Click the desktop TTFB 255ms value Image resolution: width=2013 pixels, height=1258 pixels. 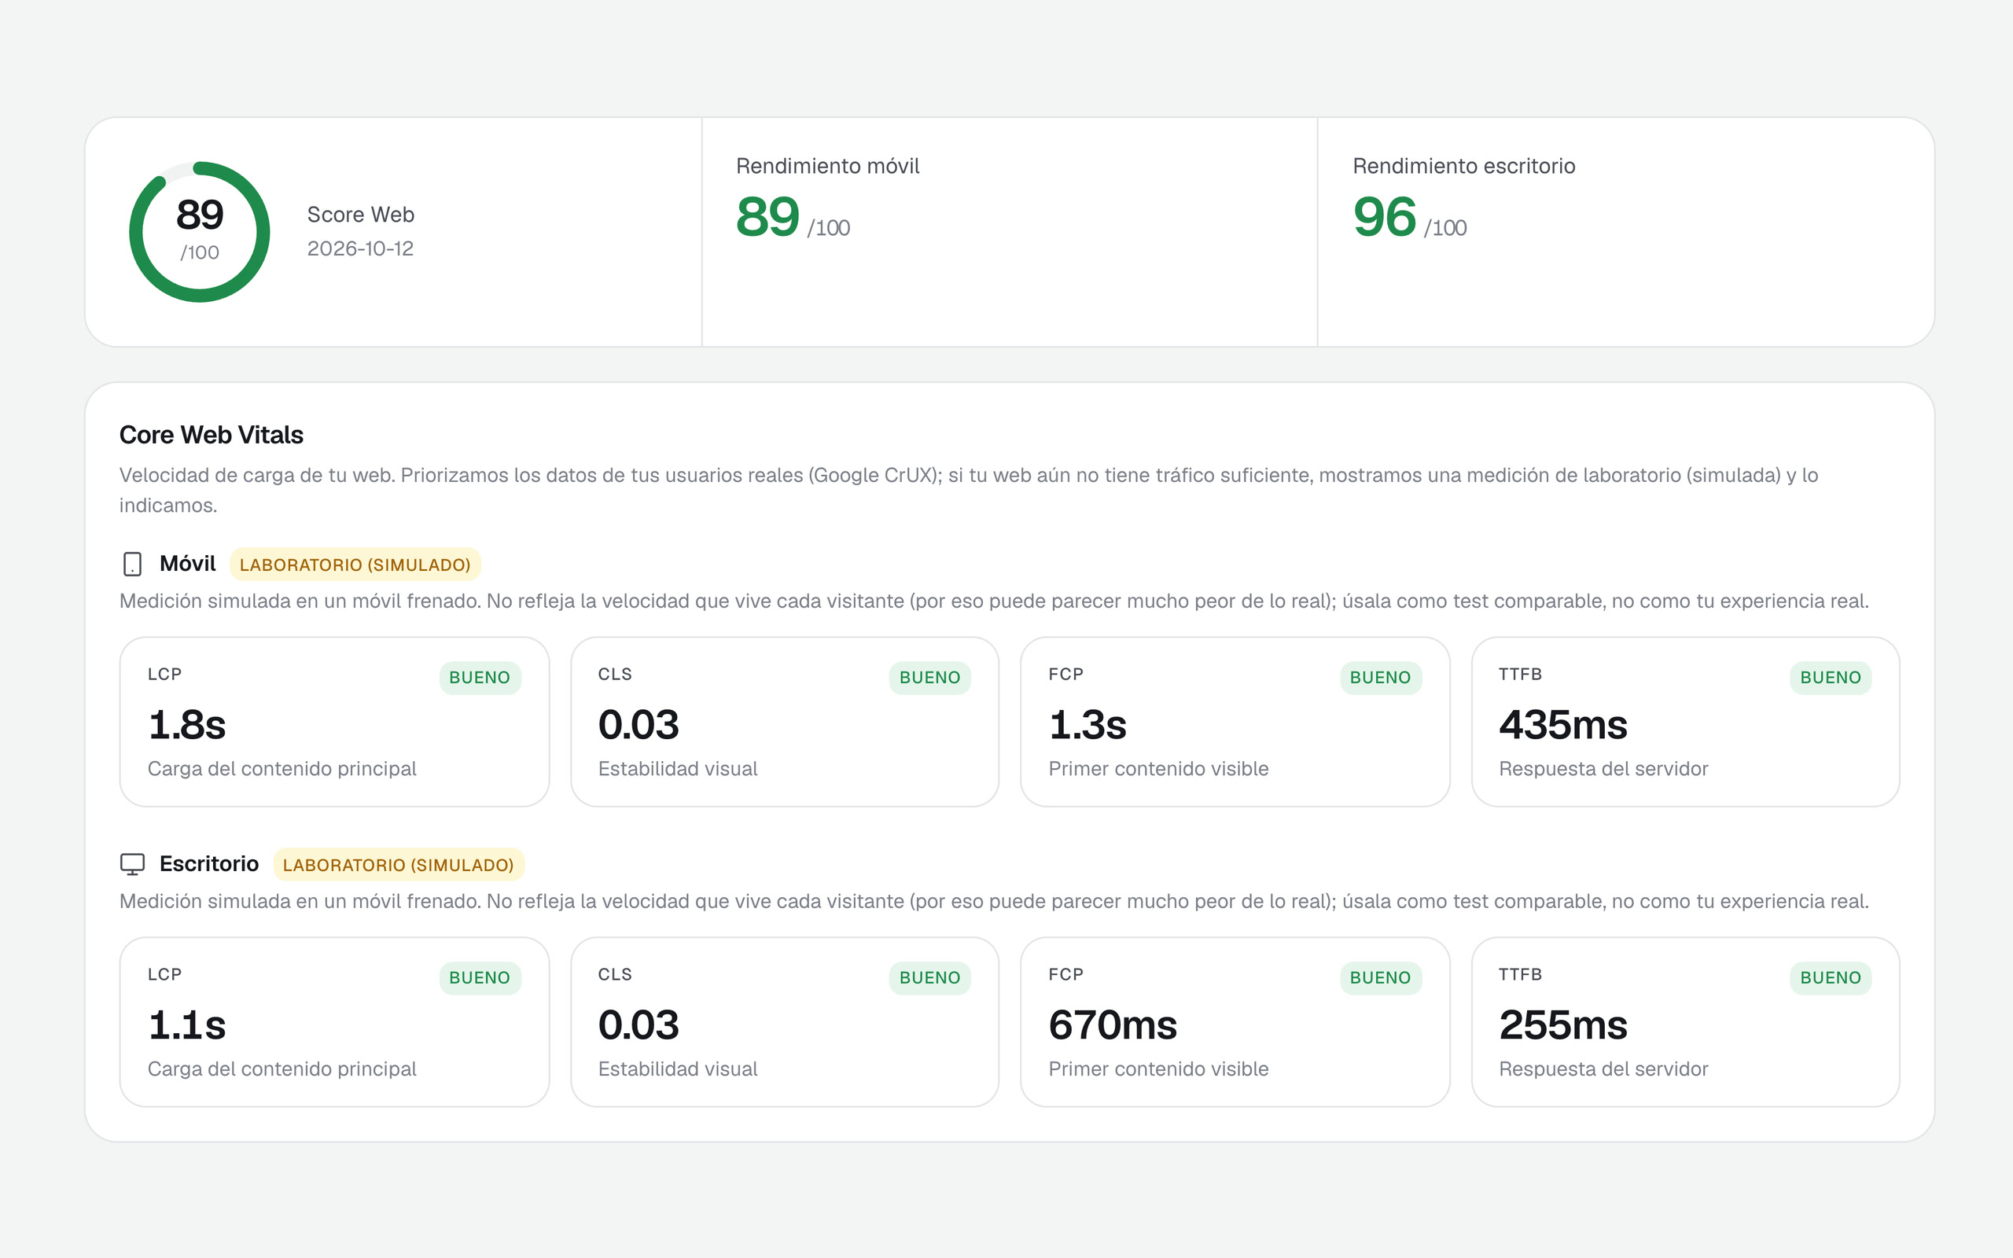(1563, 1025)
